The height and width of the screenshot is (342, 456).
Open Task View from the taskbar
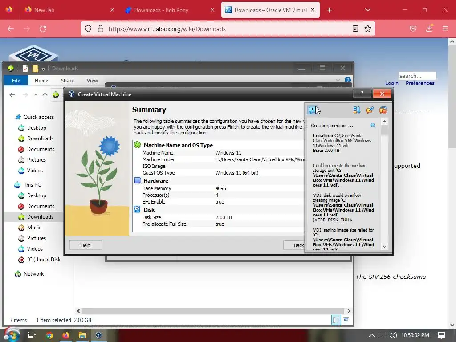32,335
